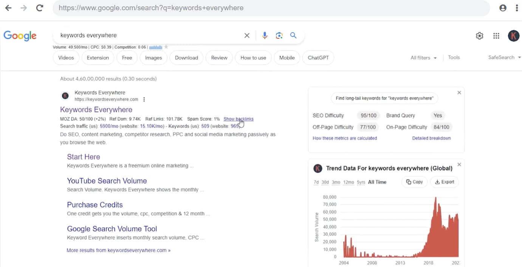Image resolution: width=522 pixels, height=267 pixels.
Task: Open the Google apps grid icon
Action: click(x=496, y=36)
